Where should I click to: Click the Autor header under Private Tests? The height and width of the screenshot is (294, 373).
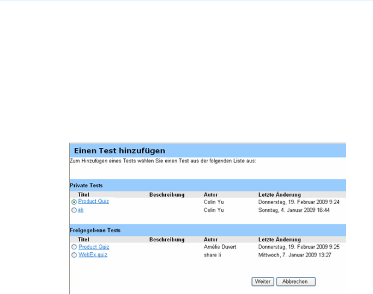click(211, 195)
